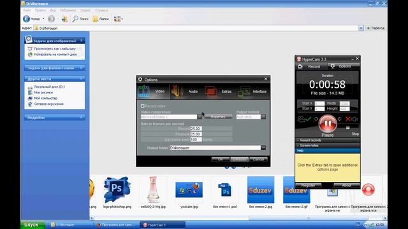Select the Help section header
Screen dimensions: 408x229
click(x=328, y=151)
